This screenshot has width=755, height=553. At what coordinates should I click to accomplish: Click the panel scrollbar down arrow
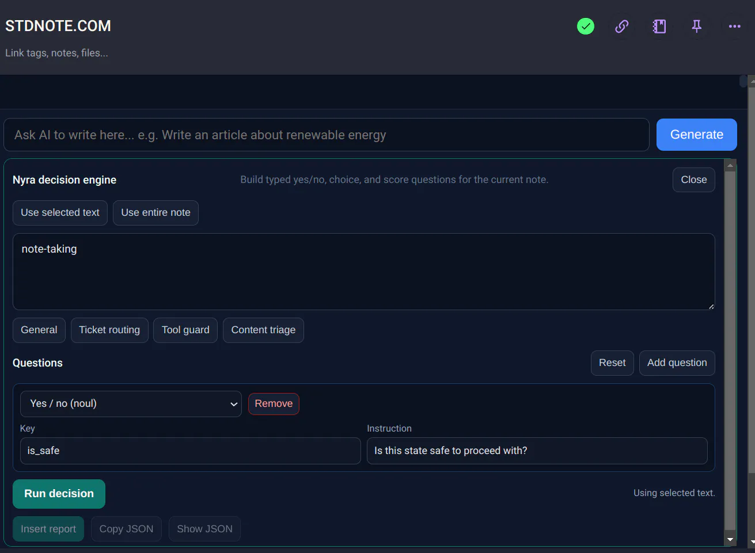tap(730, 540)
